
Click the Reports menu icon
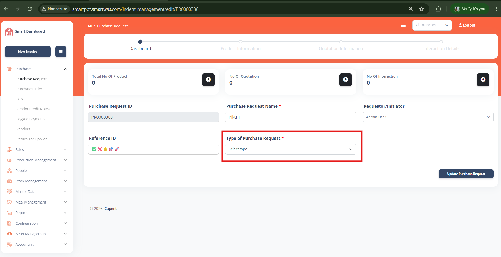point(9,213)
